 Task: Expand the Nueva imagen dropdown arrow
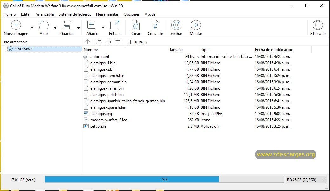[32, 28]
